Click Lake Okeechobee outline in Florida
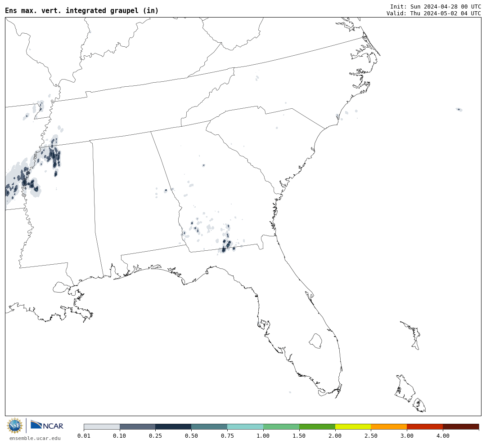 click(x=315, y=341)
